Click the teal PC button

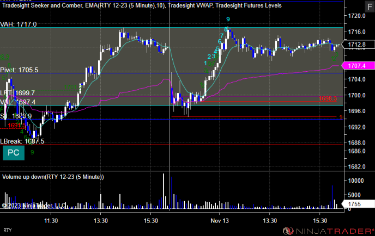pos(14,153)
